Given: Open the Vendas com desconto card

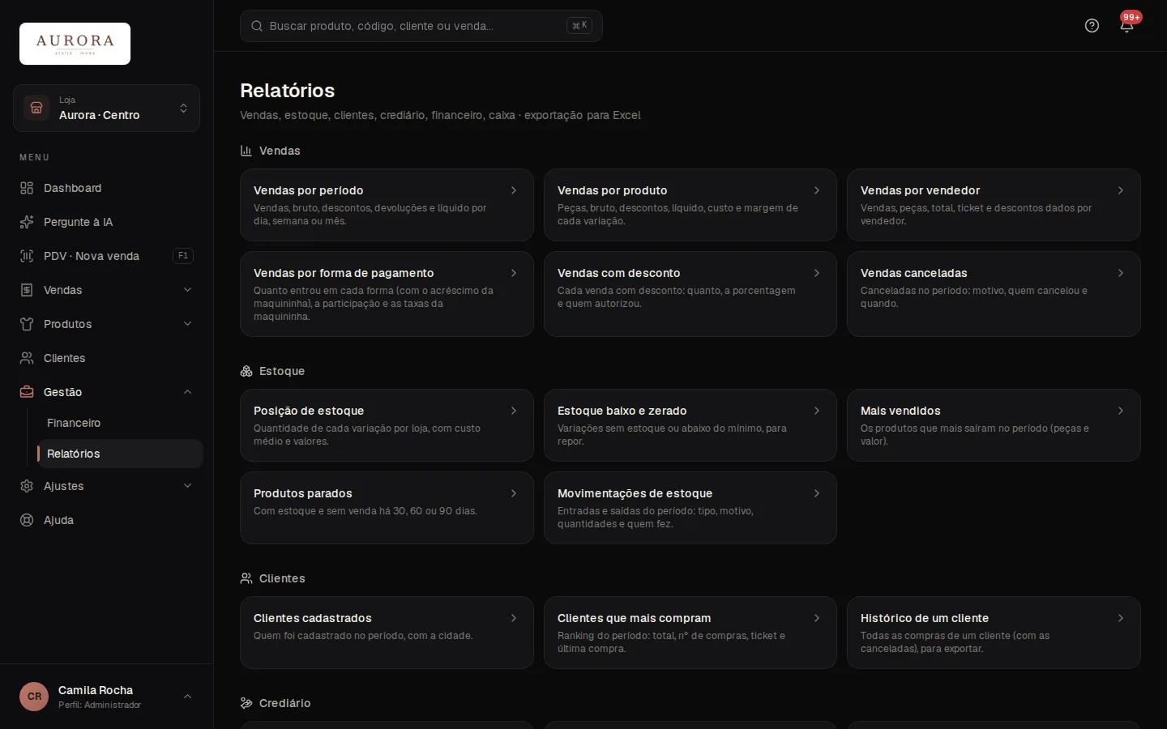Looking at the screenshot, I should (x=690, y=294).
